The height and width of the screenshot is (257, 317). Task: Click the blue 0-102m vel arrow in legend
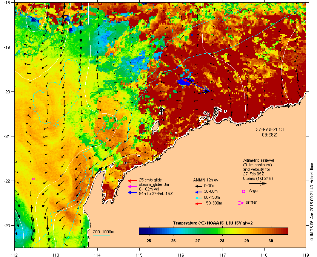(132, 192)
